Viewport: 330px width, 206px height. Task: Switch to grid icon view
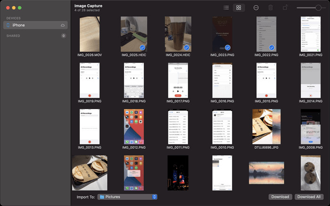coord(239,8)
